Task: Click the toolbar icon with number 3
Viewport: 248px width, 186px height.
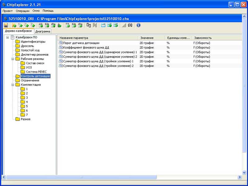Action: click(33, 25)
